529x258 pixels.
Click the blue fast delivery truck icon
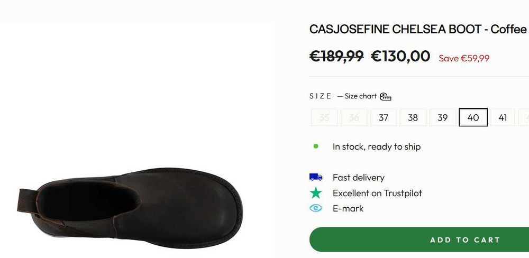click(316, 178)
